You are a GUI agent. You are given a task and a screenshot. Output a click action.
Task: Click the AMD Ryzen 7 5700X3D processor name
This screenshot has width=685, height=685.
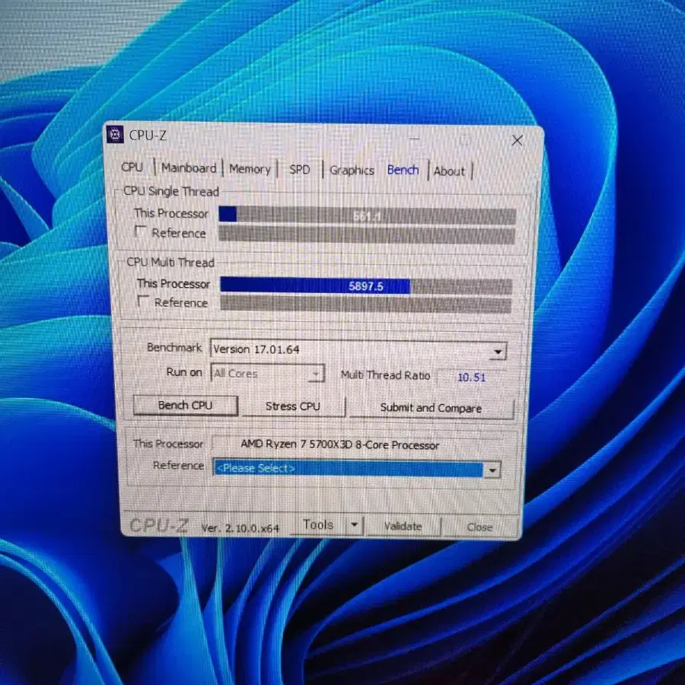point(340,445)
